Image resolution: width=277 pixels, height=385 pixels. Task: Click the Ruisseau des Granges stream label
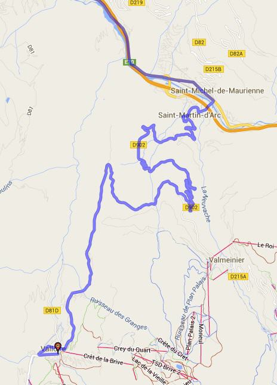(x=119, y=314)
